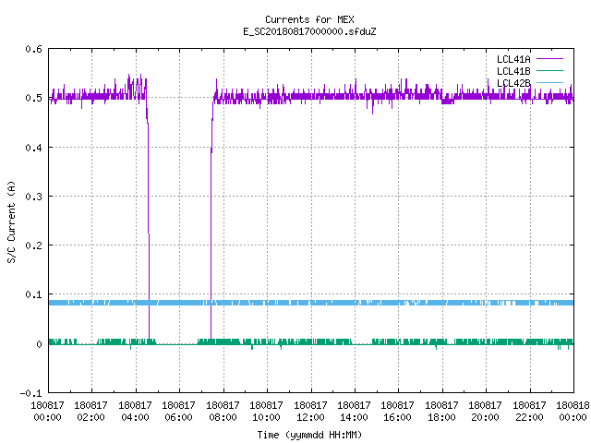Click the 0.3 y-axis tick label

coord(33,197)
